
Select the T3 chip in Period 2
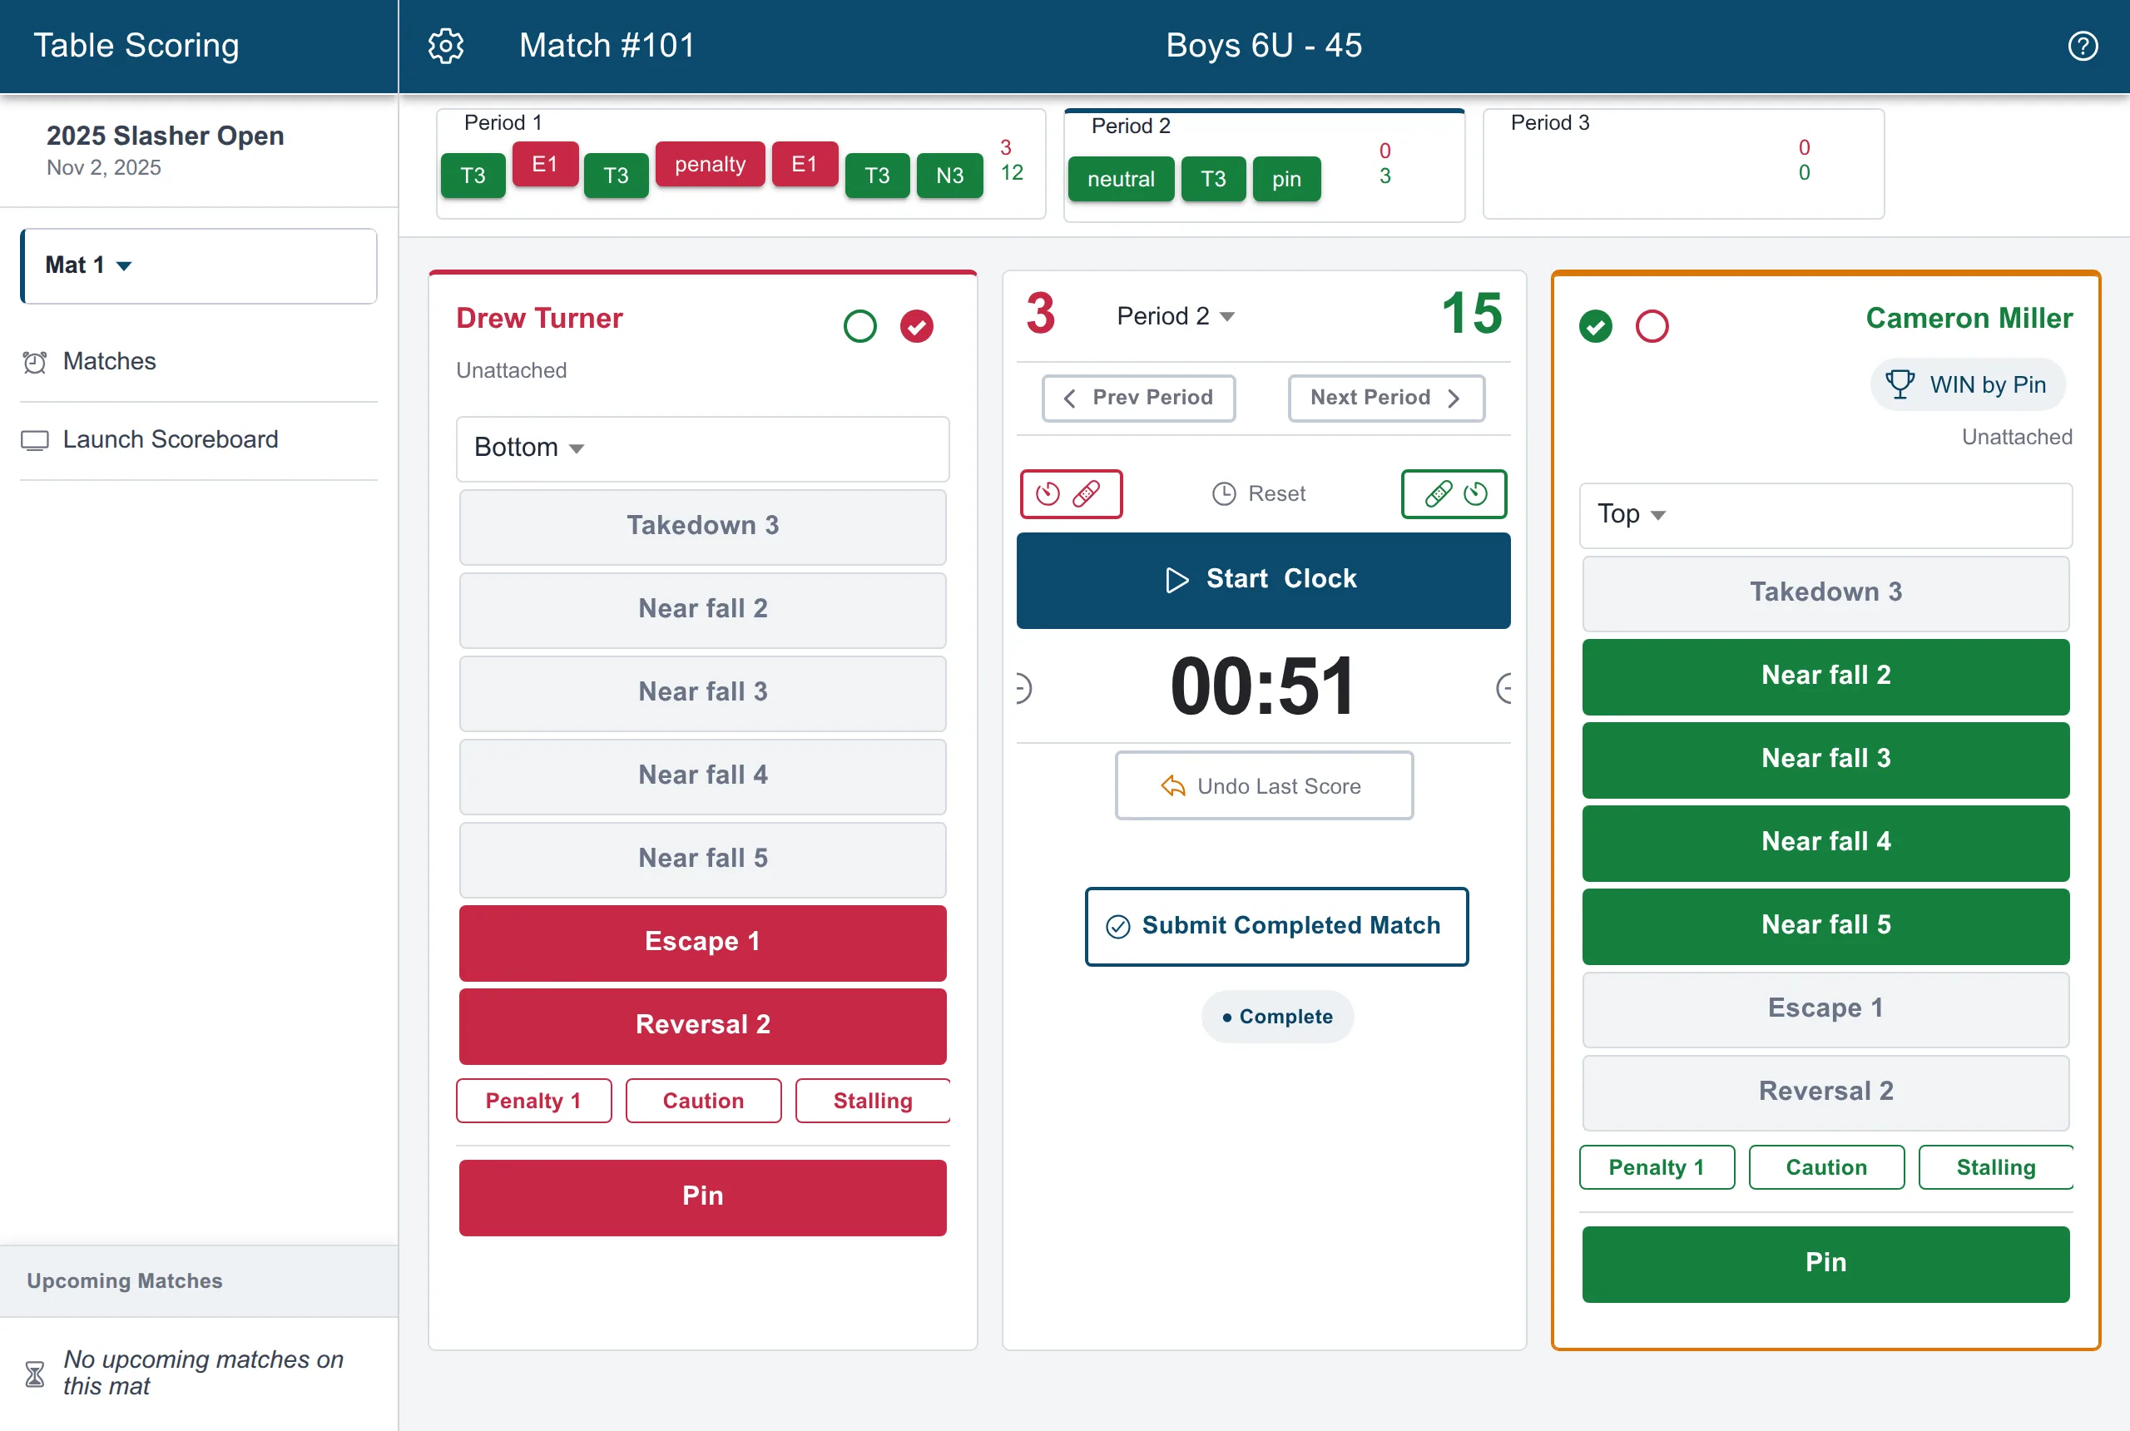[x=1213, y=179]
